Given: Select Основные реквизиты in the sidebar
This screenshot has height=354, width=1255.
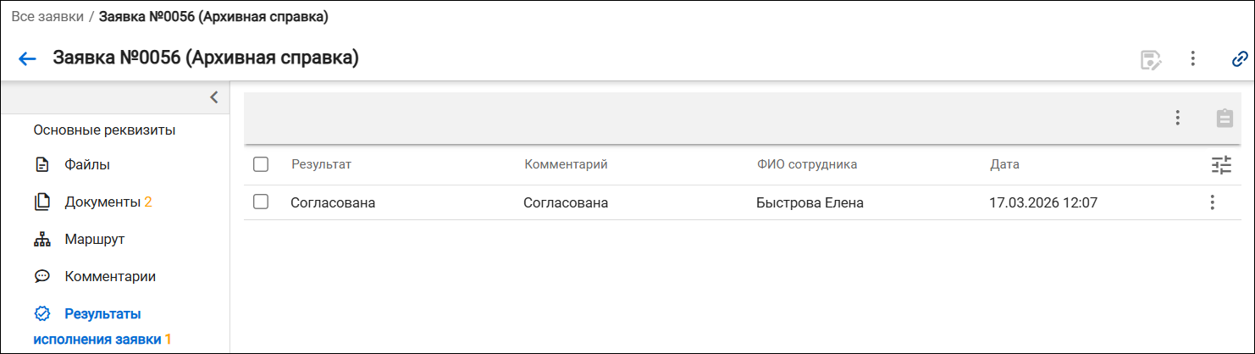Looking at the screenshot, I should 104,130.
